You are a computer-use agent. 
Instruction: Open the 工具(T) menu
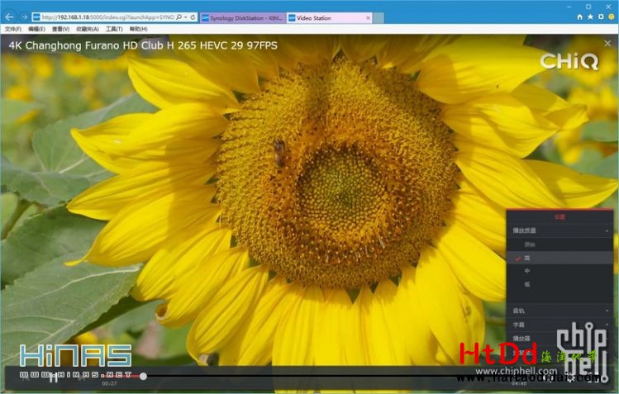[x=114, y=29]
